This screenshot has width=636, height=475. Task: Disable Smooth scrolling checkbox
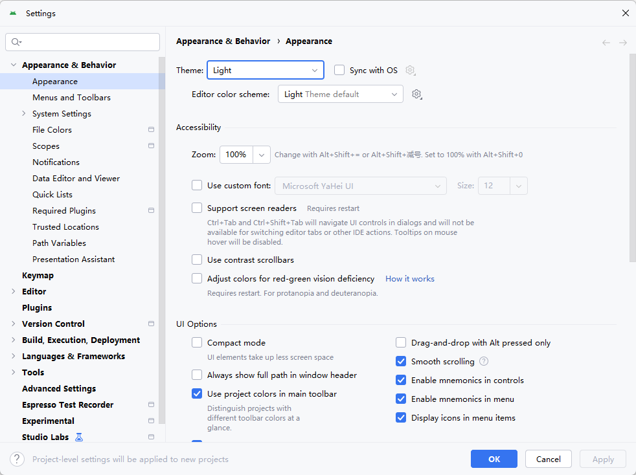click(x=401, y=362)
